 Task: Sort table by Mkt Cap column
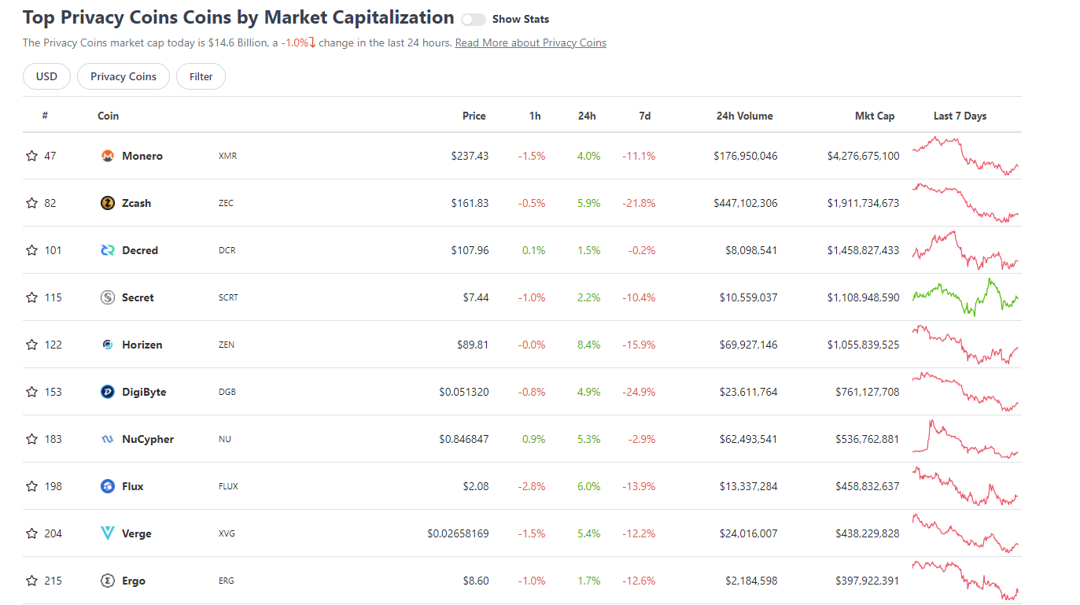pyautogui.click(x=875, y=116)
